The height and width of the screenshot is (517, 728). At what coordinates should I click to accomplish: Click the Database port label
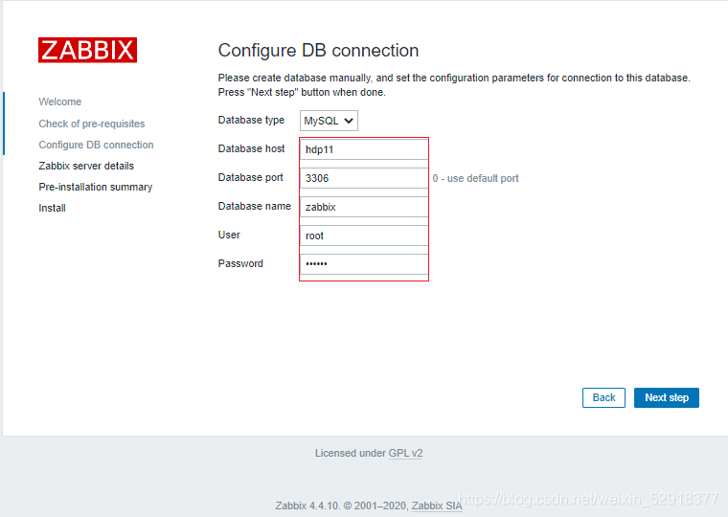tap(250, 177)
